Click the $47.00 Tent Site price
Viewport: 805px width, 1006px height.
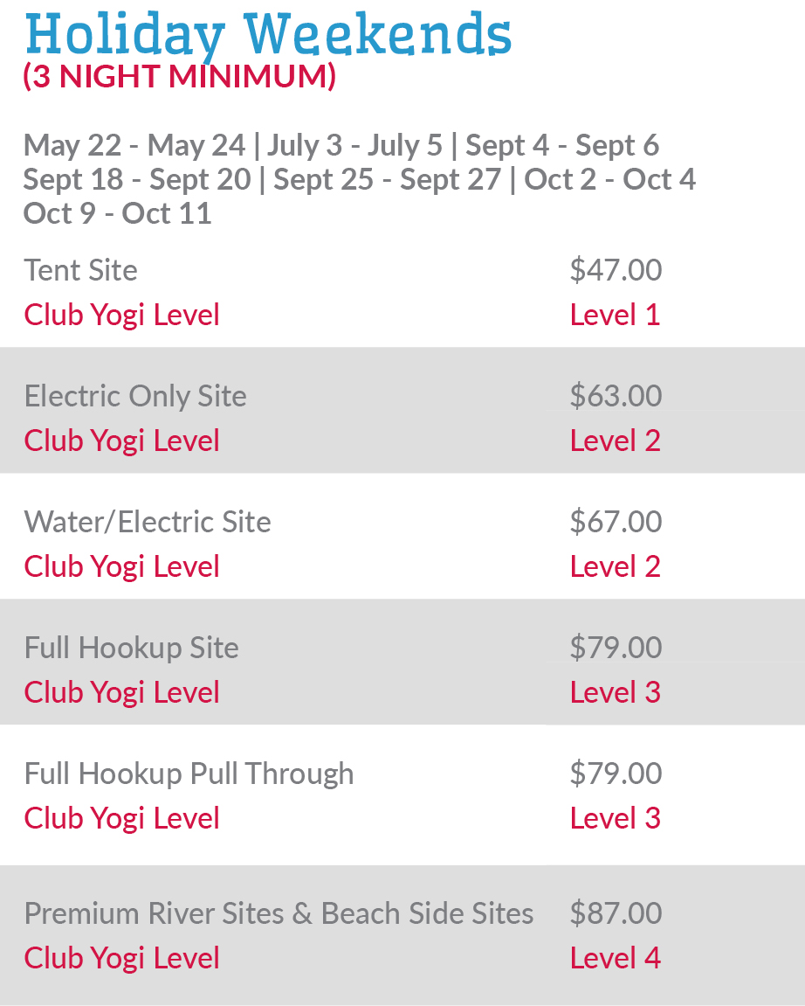(616, 270)
